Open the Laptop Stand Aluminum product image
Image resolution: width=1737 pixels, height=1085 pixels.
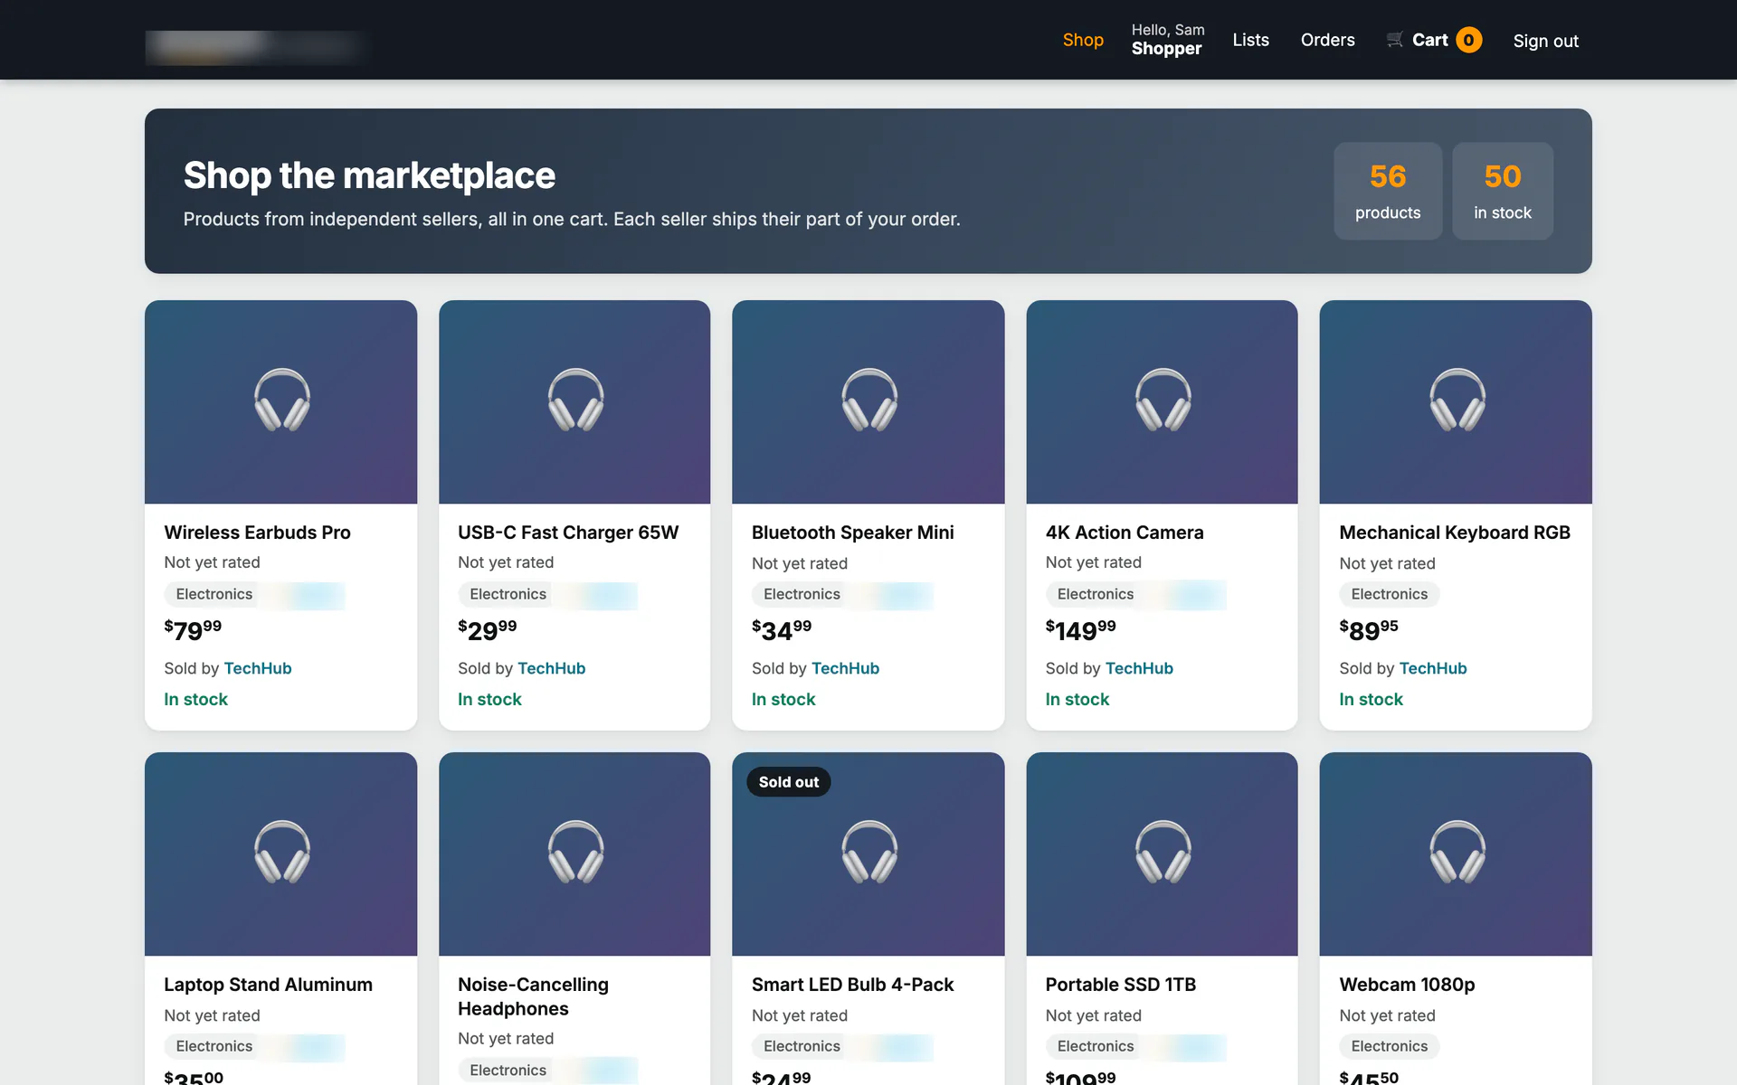281,854
